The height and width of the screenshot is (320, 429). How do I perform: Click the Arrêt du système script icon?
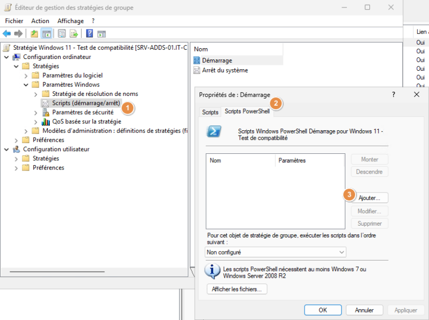[197, 70]
